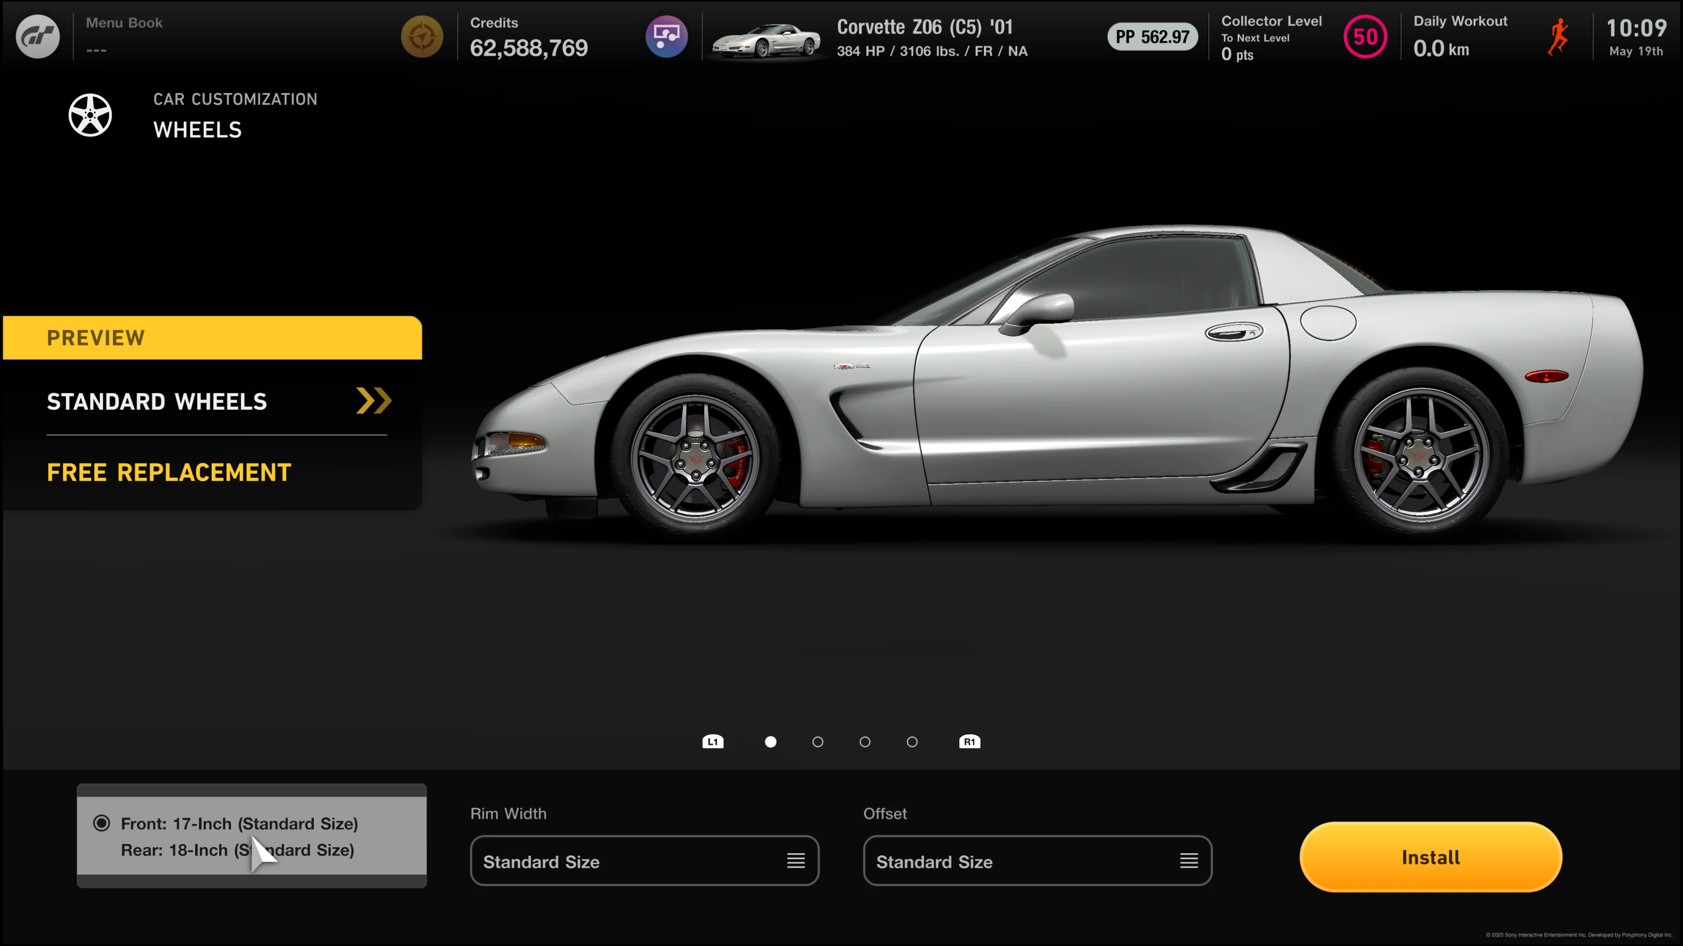This screenshot has height=946, width=1683.
Task: Click the Rim Width list icon
Action: [x=796, y=861]
